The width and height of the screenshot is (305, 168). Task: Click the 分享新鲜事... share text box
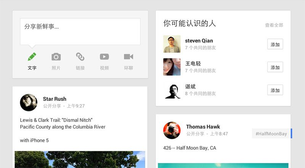(80, 32)
